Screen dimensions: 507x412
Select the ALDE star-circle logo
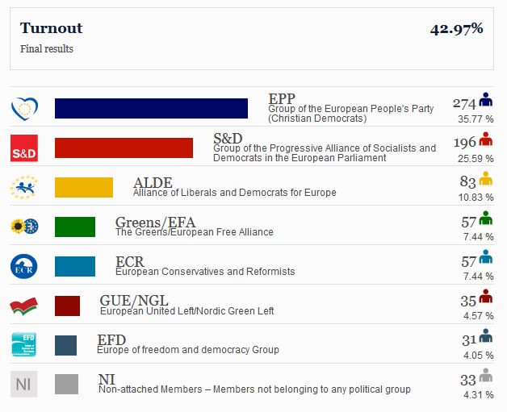coord(24,187)
